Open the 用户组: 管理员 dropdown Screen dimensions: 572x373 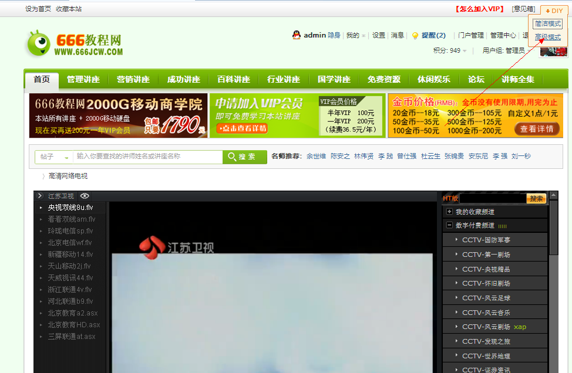(x=506, y=50)
